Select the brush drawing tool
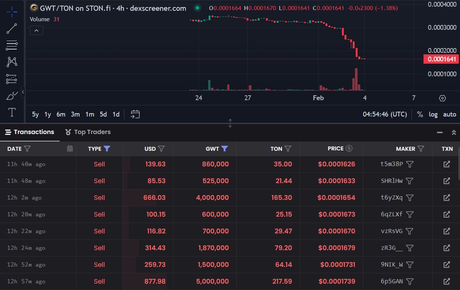 pyautogui.click(x=12, y=96)
